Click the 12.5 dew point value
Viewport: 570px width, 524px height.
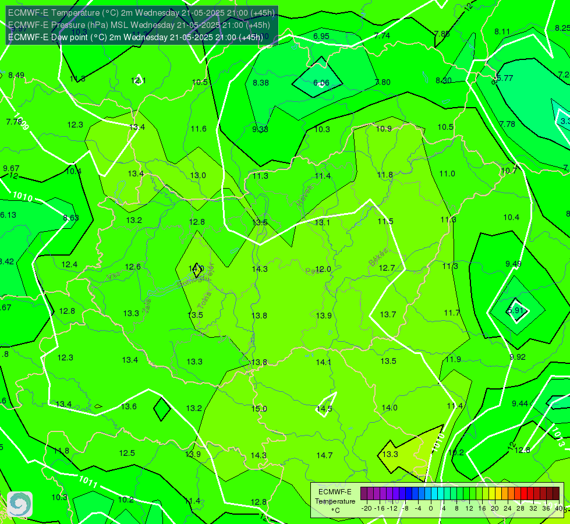(x=127, y=453)
